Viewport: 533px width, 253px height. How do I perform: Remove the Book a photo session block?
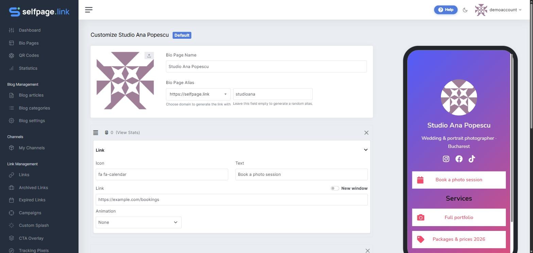(366, 133)
